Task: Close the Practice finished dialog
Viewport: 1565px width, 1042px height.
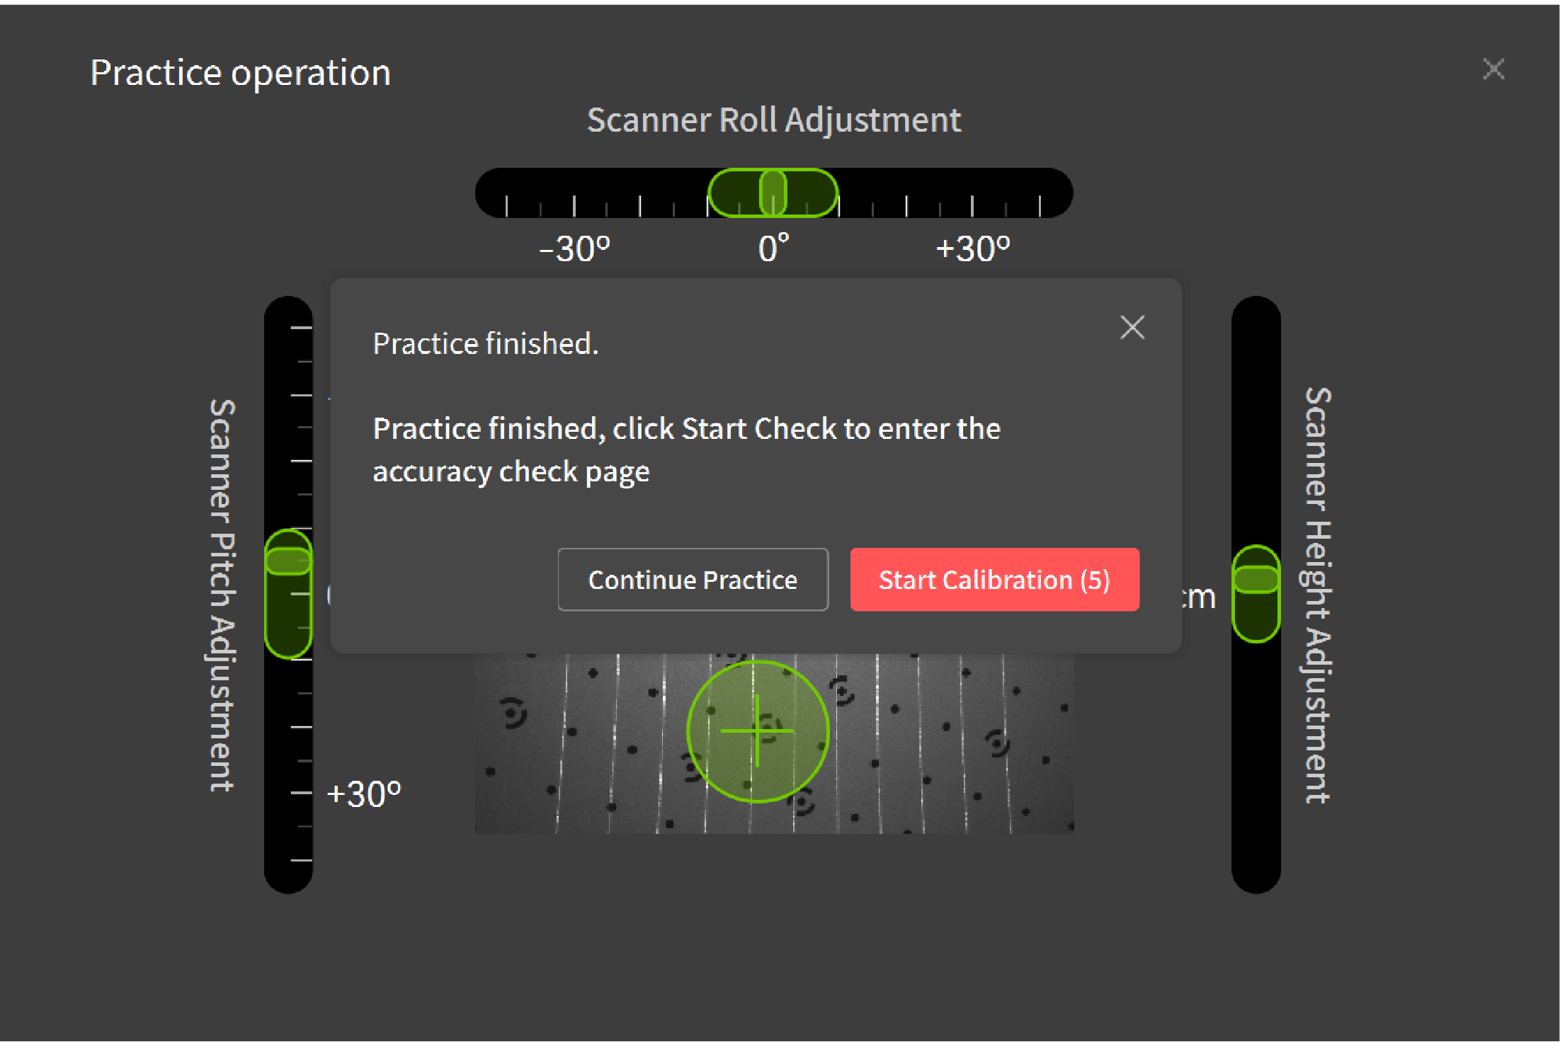Action: tap(1132, 328)
